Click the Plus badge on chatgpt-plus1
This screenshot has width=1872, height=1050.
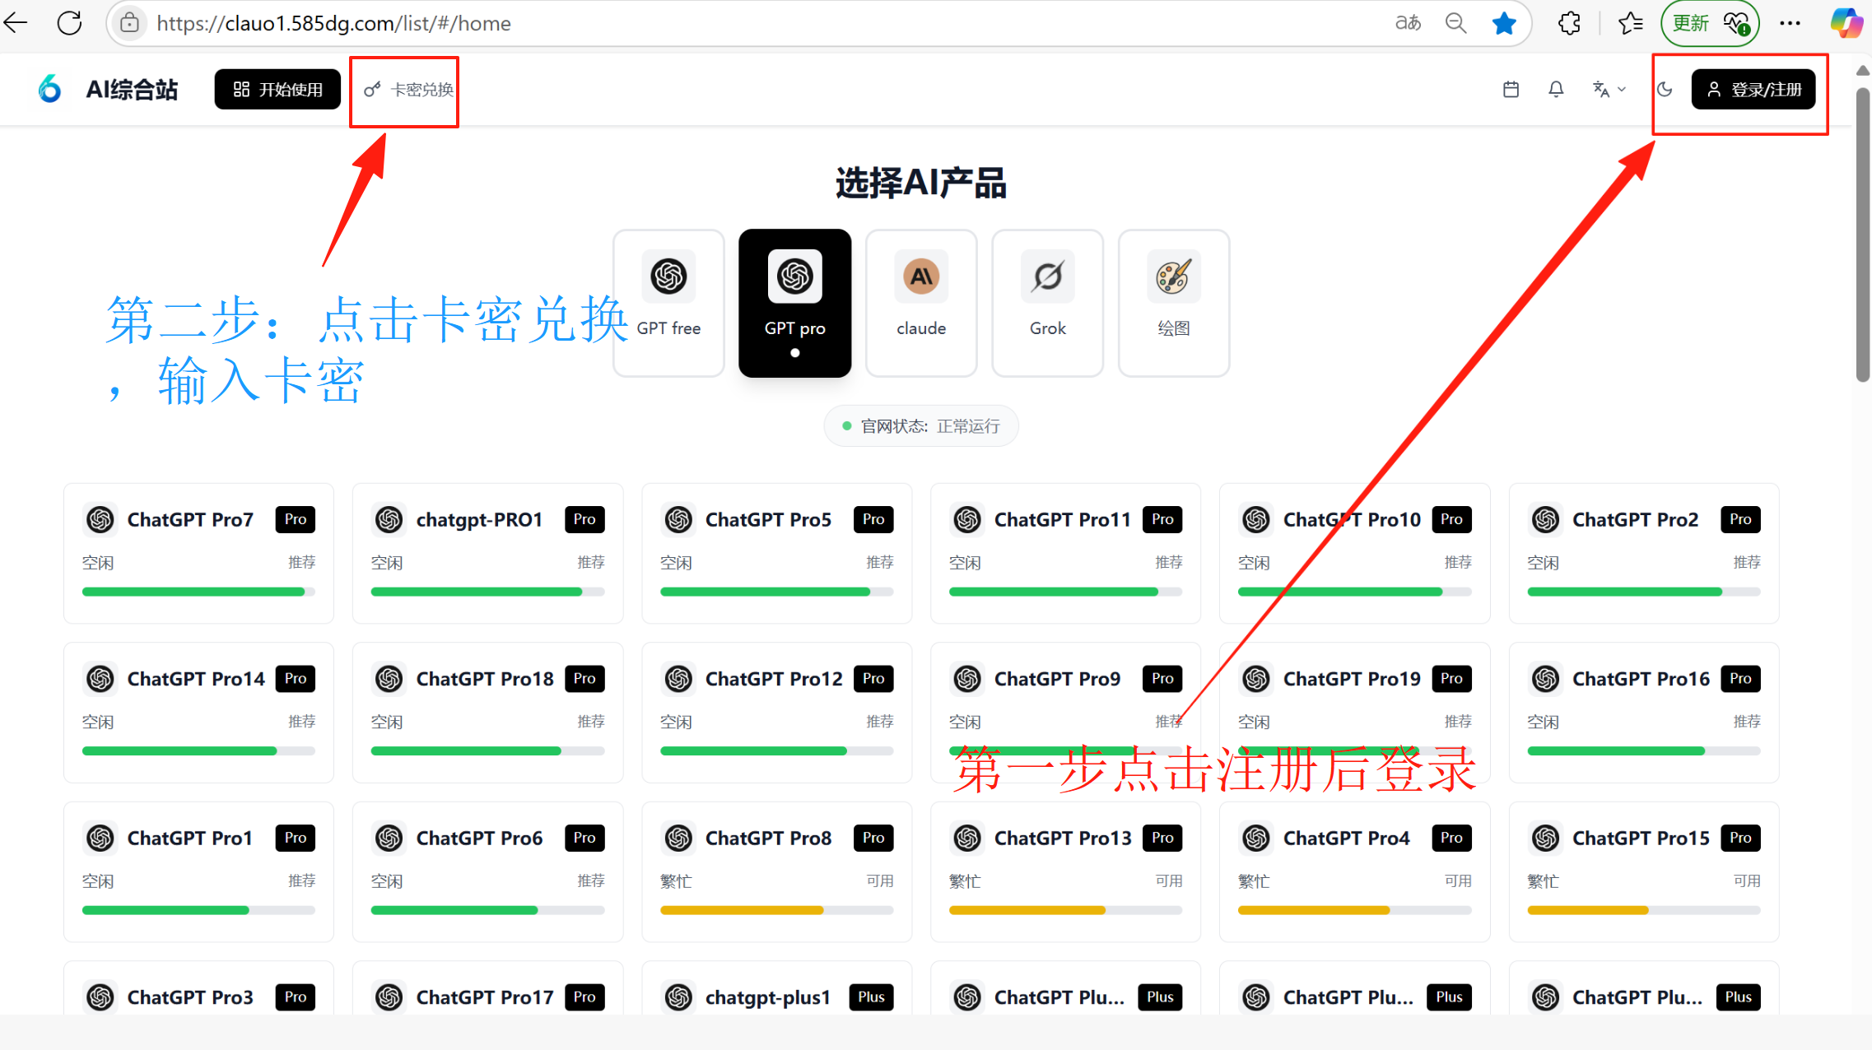pyautogui.click(x=871, y=997)
